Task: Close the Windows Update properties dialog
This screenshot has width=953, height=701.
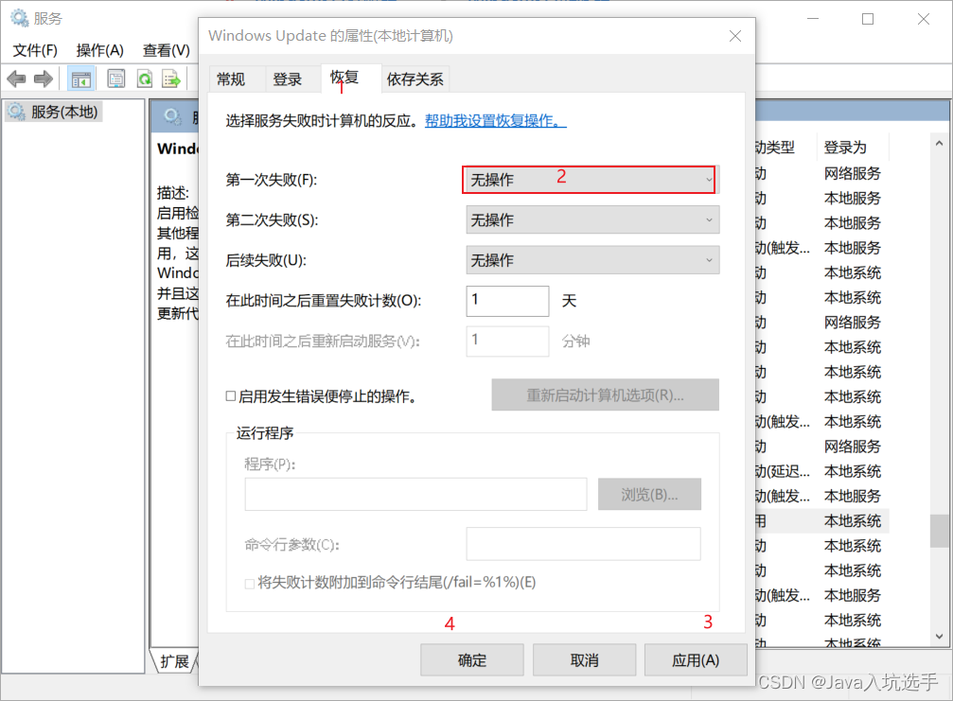Action: pyautogui.click(x=735, y=36)
